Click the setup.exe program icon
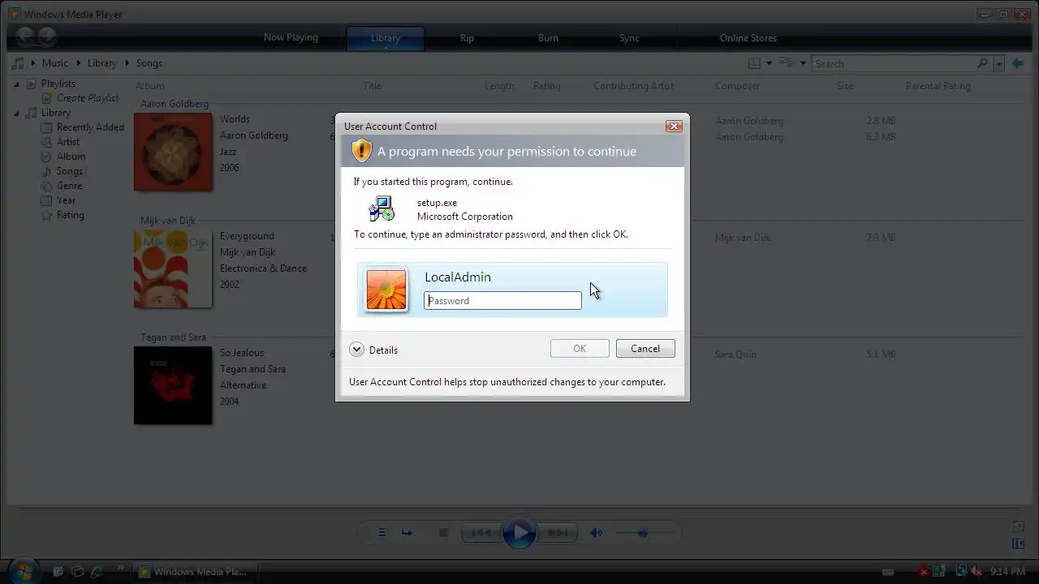 coord(381,209)
